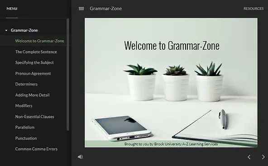Advance to the next slide arrow
This screenshot has width=268, height=166.
pyautogui.click(x=263, y=157)
